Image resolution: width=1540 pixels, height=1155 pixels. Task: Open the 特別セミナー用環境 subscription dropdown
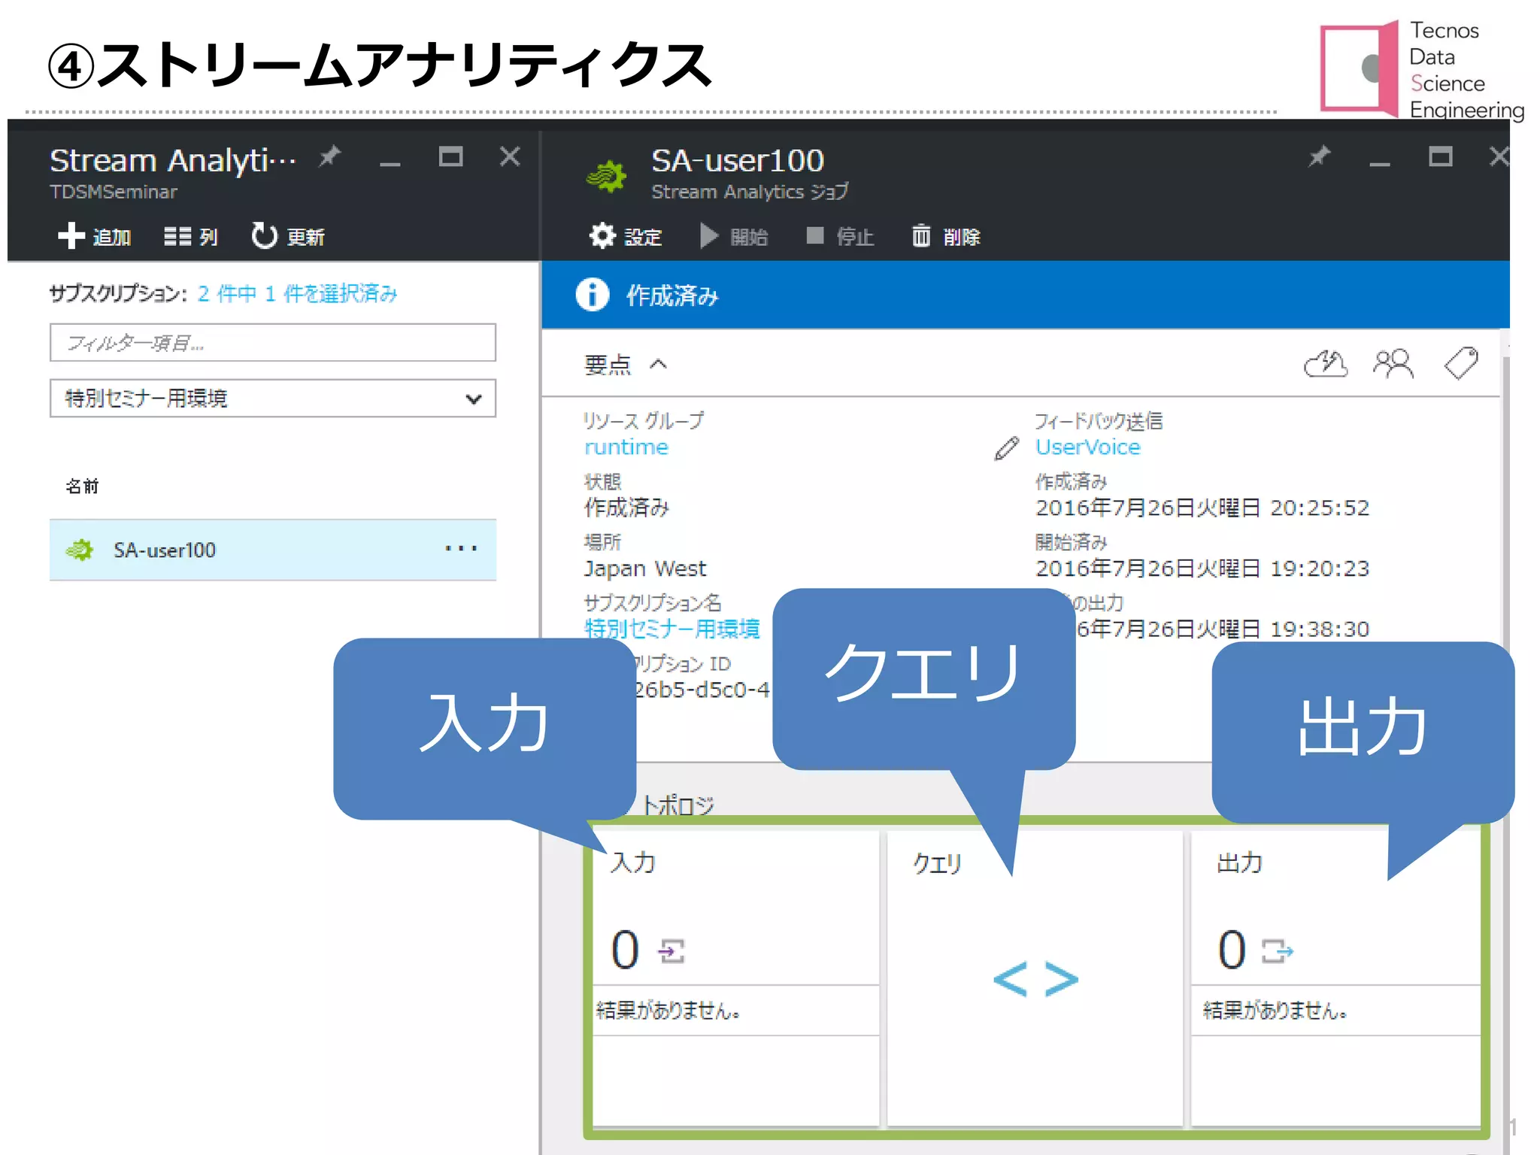pos(273,398)
